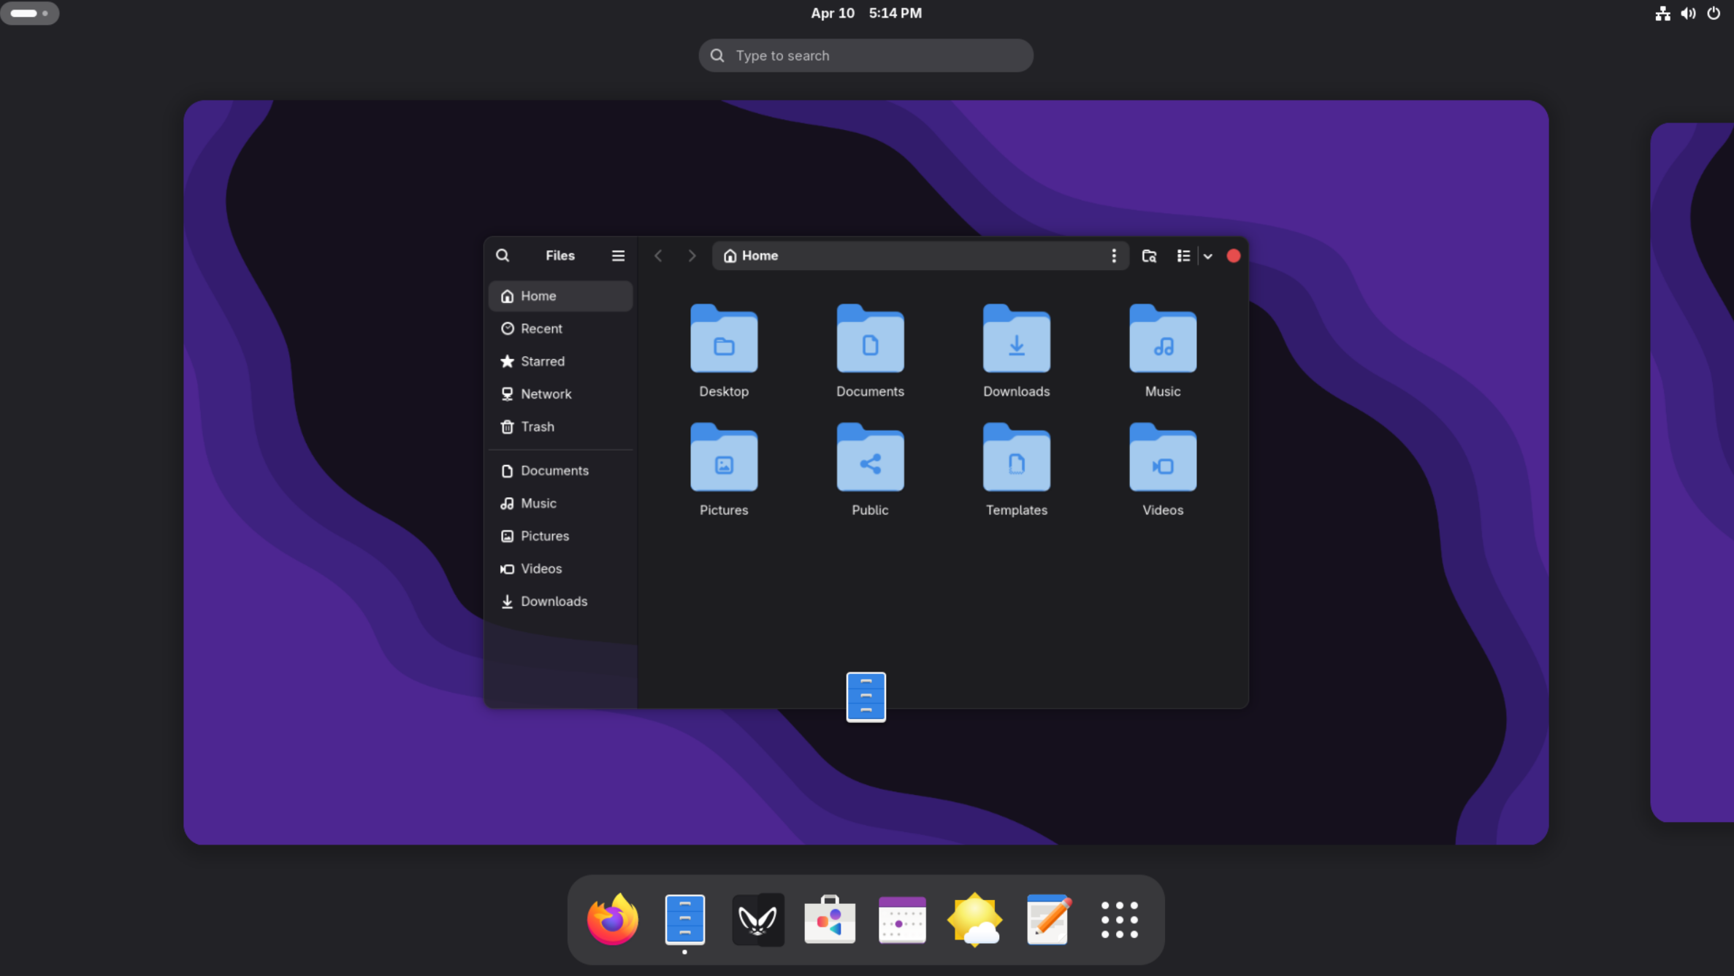Image resolution: width=1734 pixels, height=976 pixels.
Task: Click the search icon in Files sidebar header
Action: coord(503,255)
